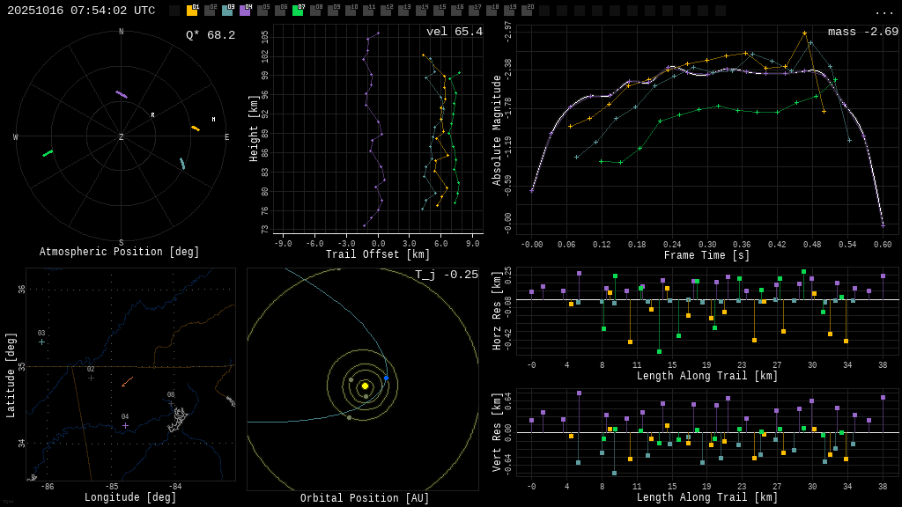
Task: Click the yellow Sun in orbital plot
Action: click(x=365, y=386)
